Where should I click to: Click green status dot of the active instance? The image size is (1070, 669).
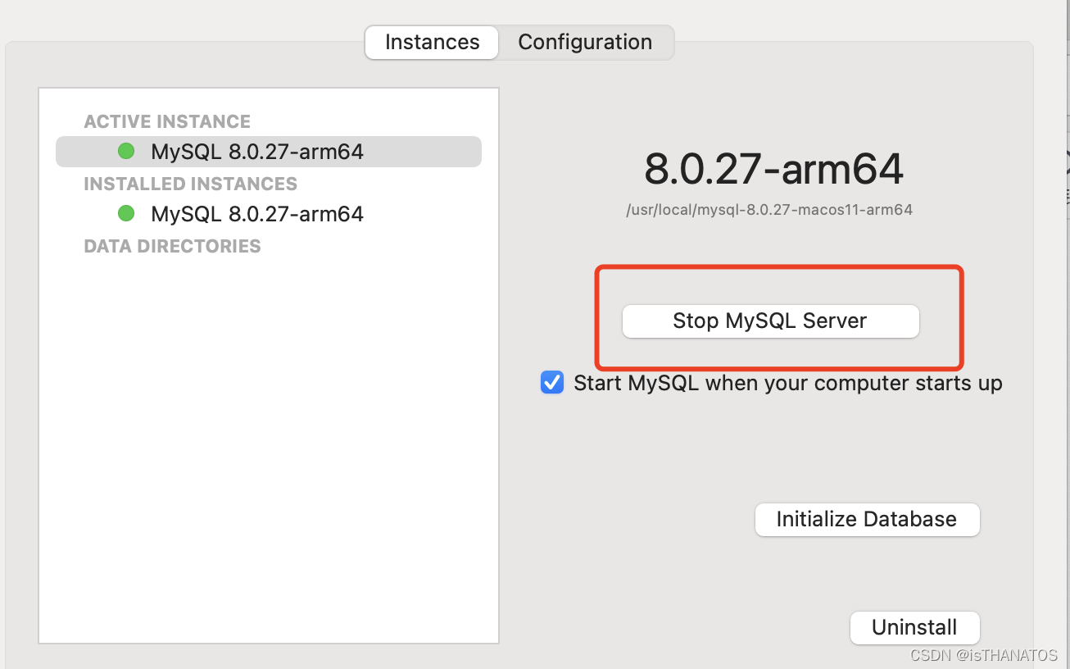pyautogui.click(x=126, y=151)
